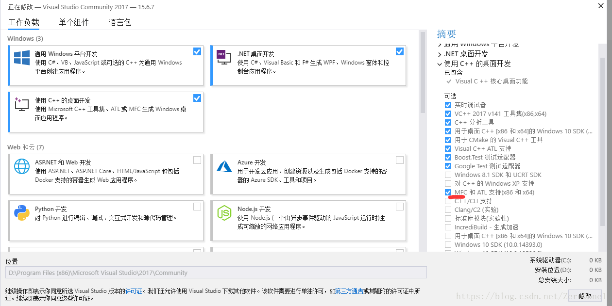Click the 安装位置(D:) label

coord(553,270)
